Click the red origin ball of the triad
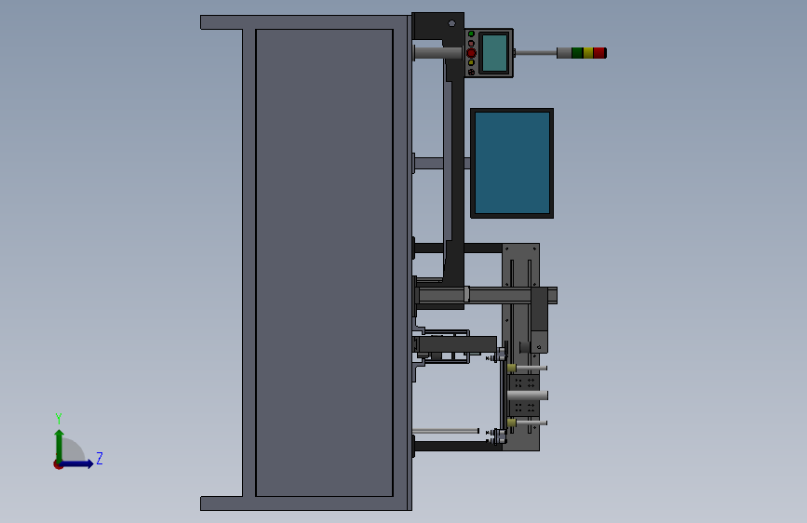807x523 pixels. pos(58,464)
